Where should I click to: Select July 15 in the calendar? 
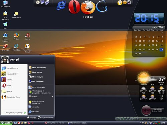162,41
